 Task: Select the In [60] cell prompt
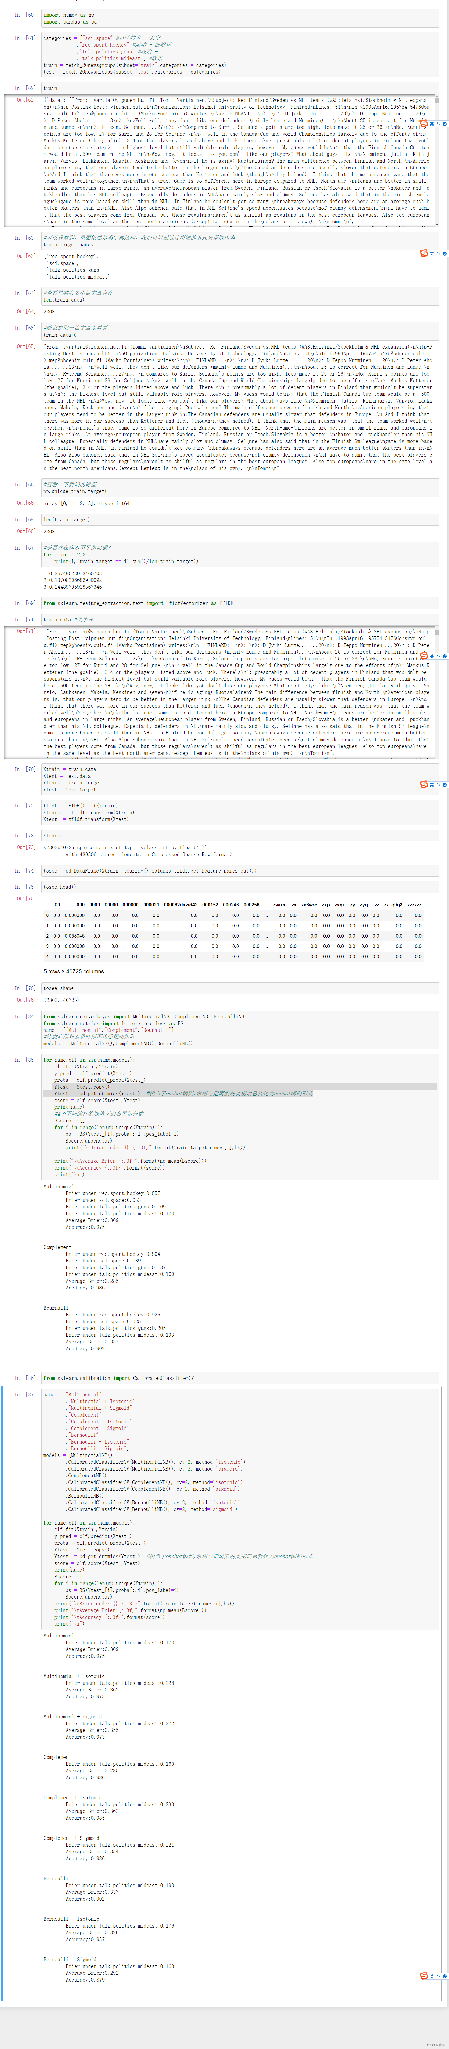click(x=26, y=15)
